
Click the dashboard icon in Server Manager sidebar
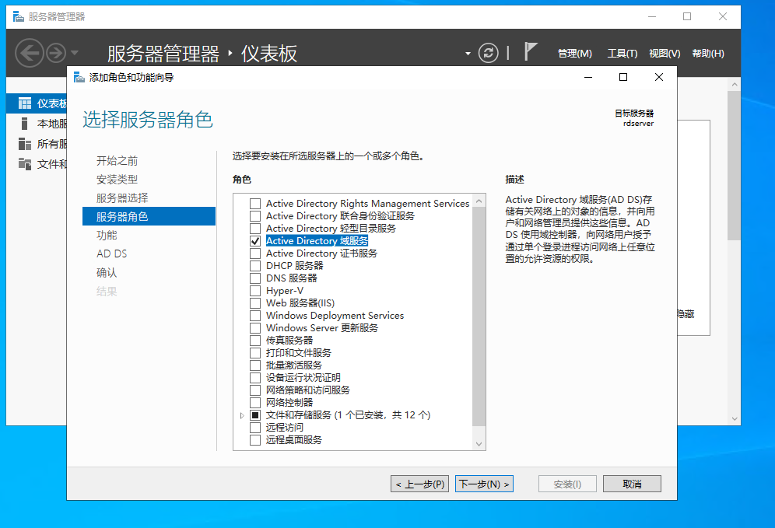pos(25,103)
